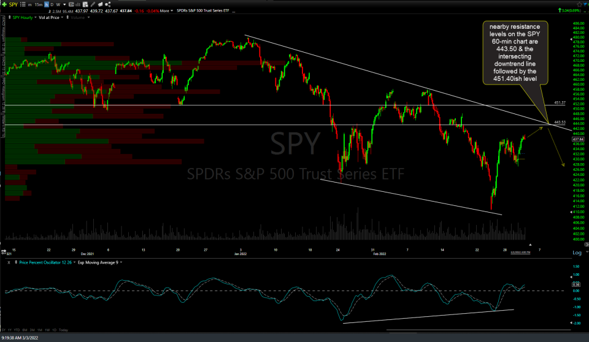Viewport: 589px width, 342px height.
Task: Select the 1D range button
Action: 55,330
